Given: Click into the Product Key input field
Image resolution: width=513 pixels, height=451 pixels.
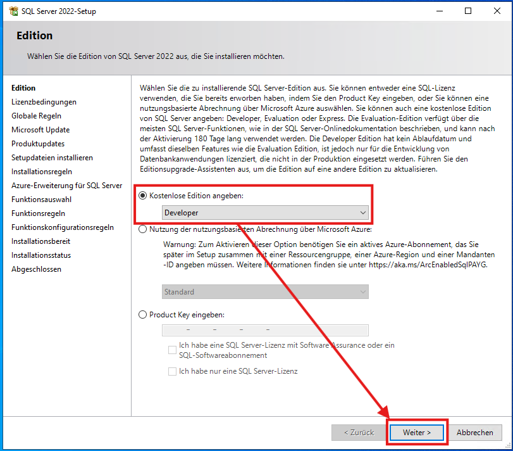Looking at the screenshot, I should click(266, 330).
